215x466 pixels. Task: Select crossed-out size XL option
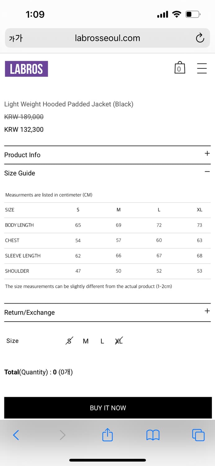tap(119, 341)
